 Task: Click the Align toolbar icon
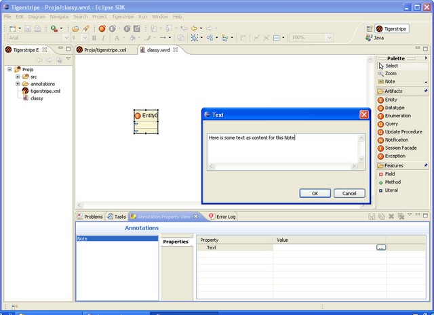coord(224,38)
